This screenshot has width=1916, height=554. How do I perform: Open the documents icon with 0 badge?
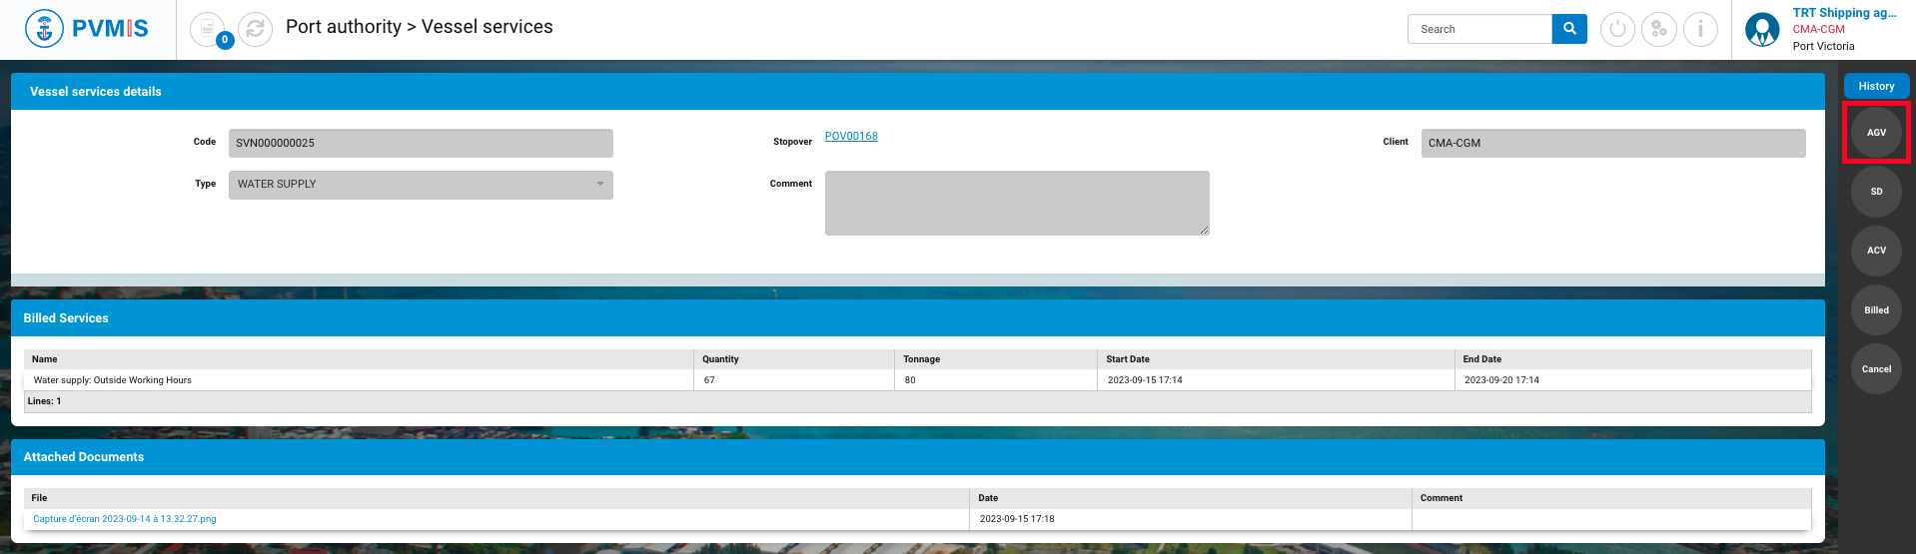tap(208, 29)
